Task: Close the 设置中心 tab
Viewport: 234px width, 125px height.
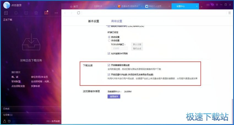Action: pos(197,6)
